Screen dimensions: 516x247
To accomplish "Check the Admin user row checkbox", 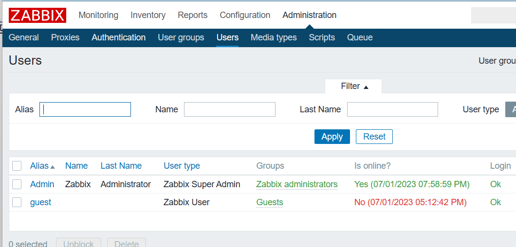I will [17, 184].
